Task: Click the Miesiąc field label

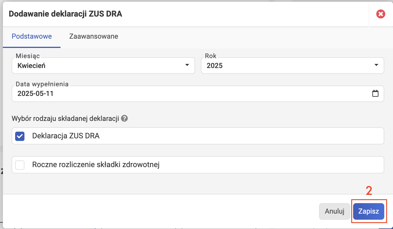Action: coord(28,56)
